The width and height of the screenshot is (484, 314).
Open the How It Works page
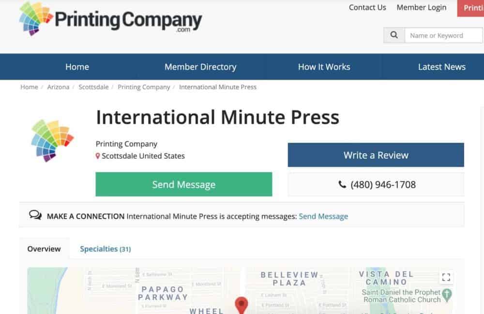(324, 67)
